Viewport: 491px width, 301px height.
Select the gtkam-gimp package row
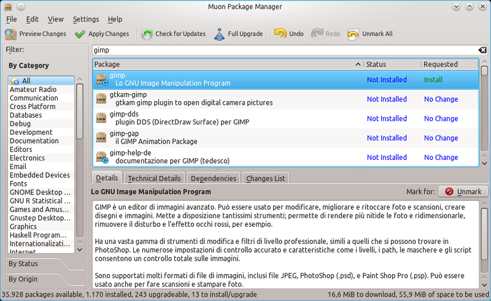(245, 99)
